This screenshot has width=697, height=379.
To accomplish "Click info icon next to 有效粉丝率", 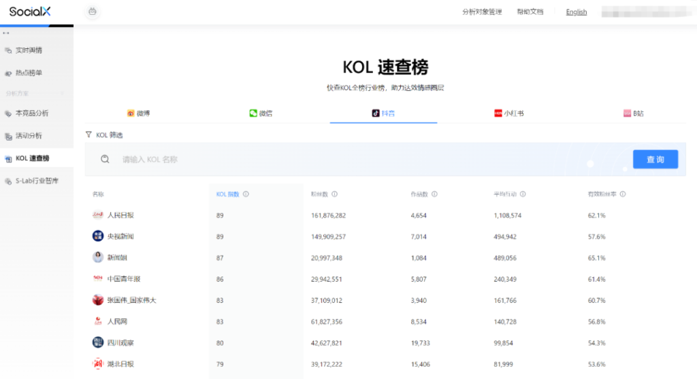I will point(623,194).
